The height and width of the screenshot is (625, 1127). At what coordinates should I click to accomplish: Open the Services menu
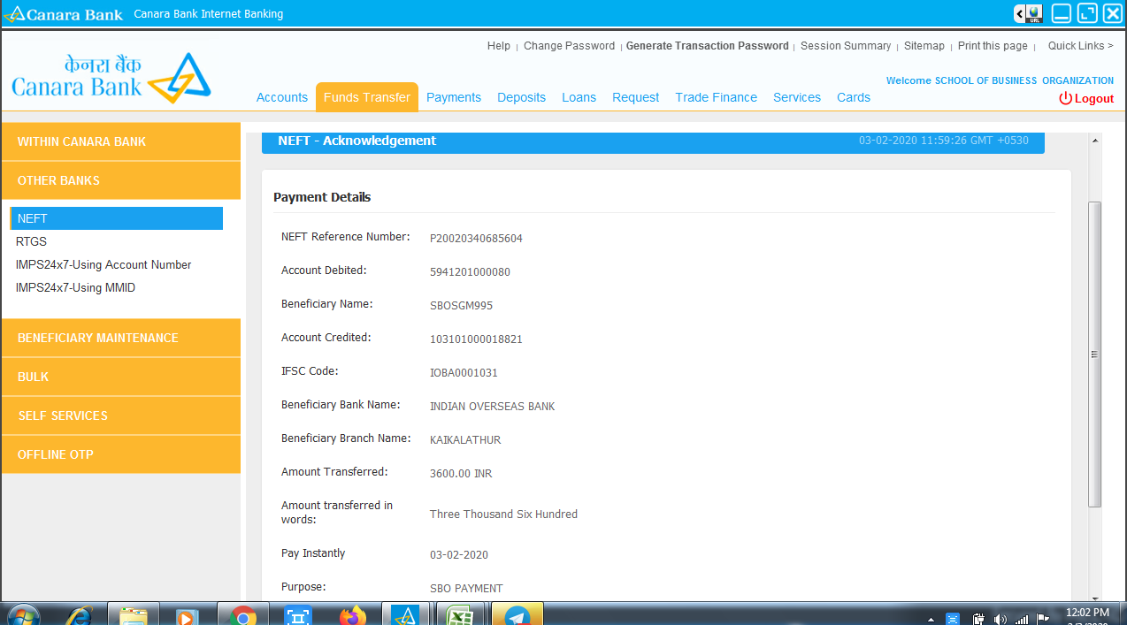[797, 97]
